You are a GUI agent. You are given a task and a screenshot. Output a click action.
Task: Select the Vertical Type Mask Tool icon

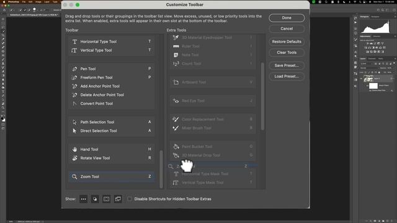tap(176, 183)
